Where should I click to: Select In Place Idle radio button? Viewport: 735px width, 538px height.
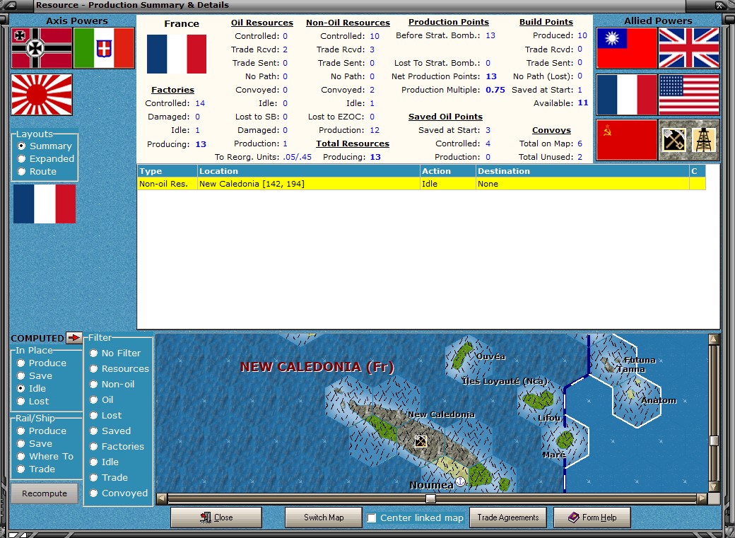pyautogui.click(x=20, y=388)
